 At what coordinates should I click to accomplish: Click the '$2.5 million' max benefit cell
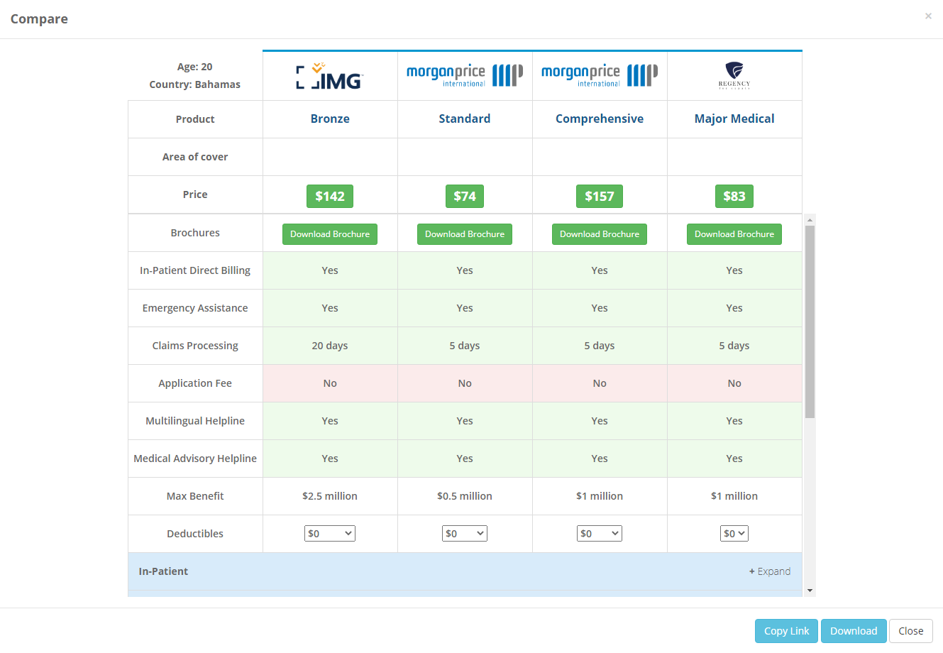click(x=330, y=496)
